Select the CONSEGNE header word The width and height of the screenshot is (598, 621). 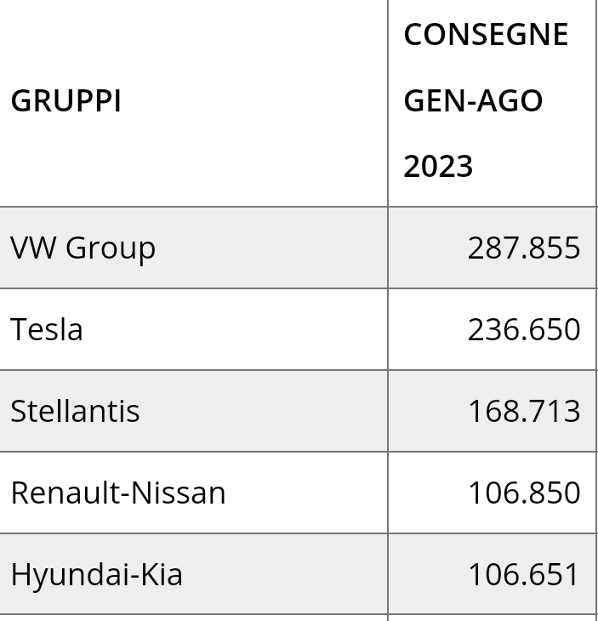point(486,35)
